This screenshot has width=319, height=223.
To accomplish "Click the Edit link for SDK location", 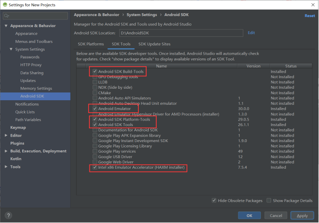I will click(251, 33).
